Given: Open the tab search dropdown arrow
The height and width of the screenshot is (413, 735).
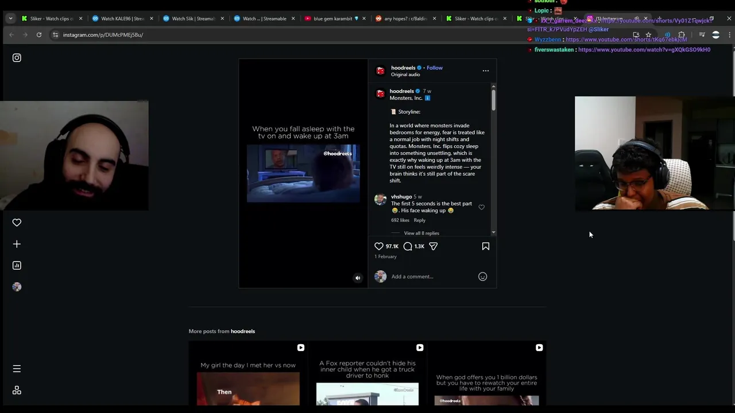Looking at the screenshot, I should (10, 18).
